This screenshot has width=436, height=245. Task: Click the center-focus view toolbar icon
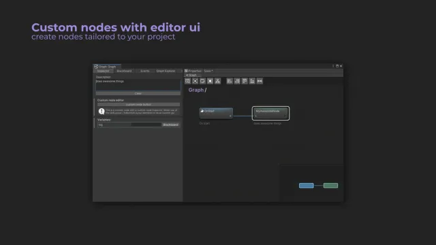click(x=196, y=81)
